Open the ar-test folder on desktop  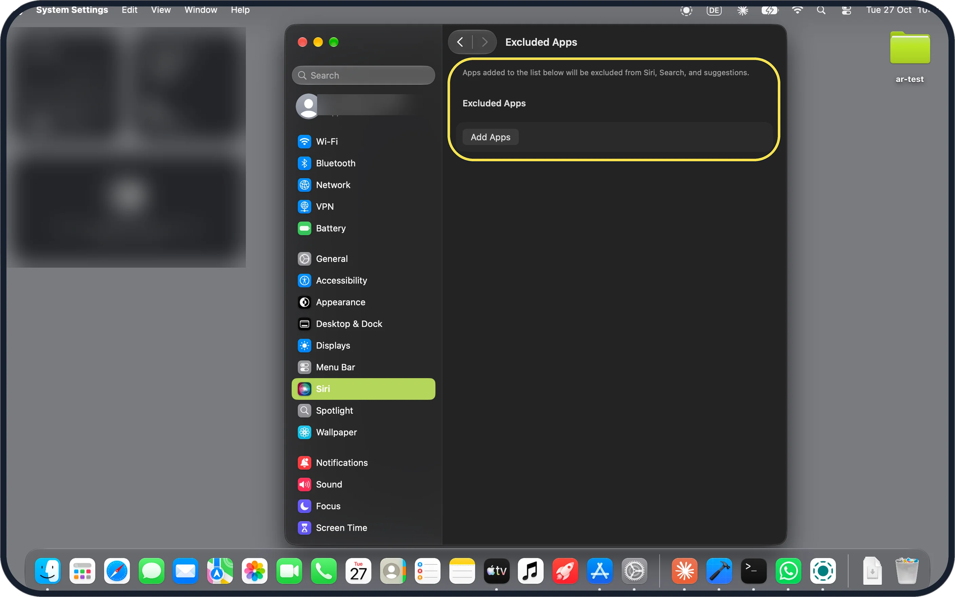click(910, 48)
